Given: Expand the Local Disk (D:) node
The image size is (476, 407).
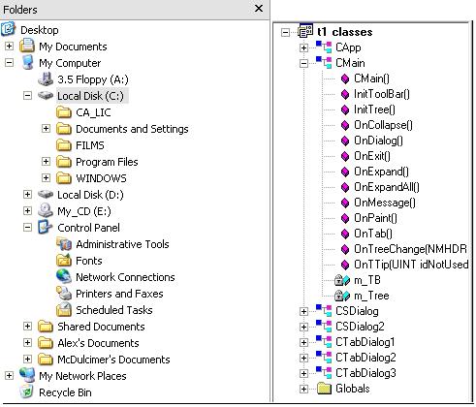Looking at the screenshot, I should (28, 194).
